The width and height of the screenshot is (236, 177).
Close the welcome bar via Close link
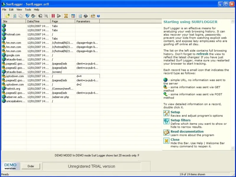(x=175, y=140)
